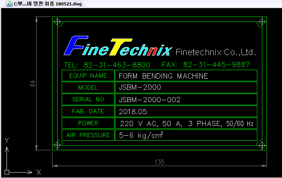Screen dimensions: 282x178
Task: Select the drawing file tab 180521.dwg
Action: 44,4
